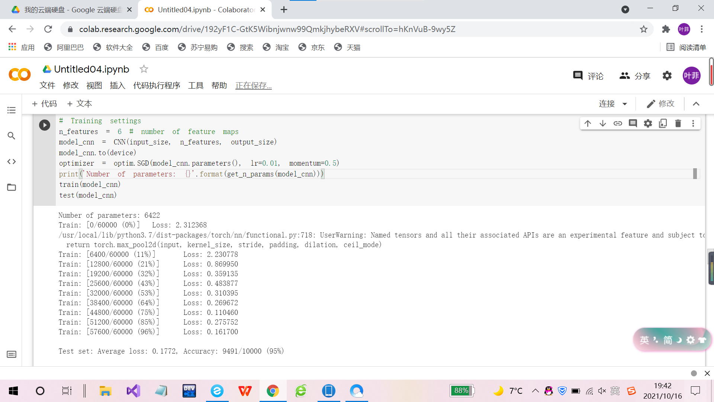The width and height of the screenshot is (714, 402).
Task: Delete the cell with trash icon
Action: 678,124
